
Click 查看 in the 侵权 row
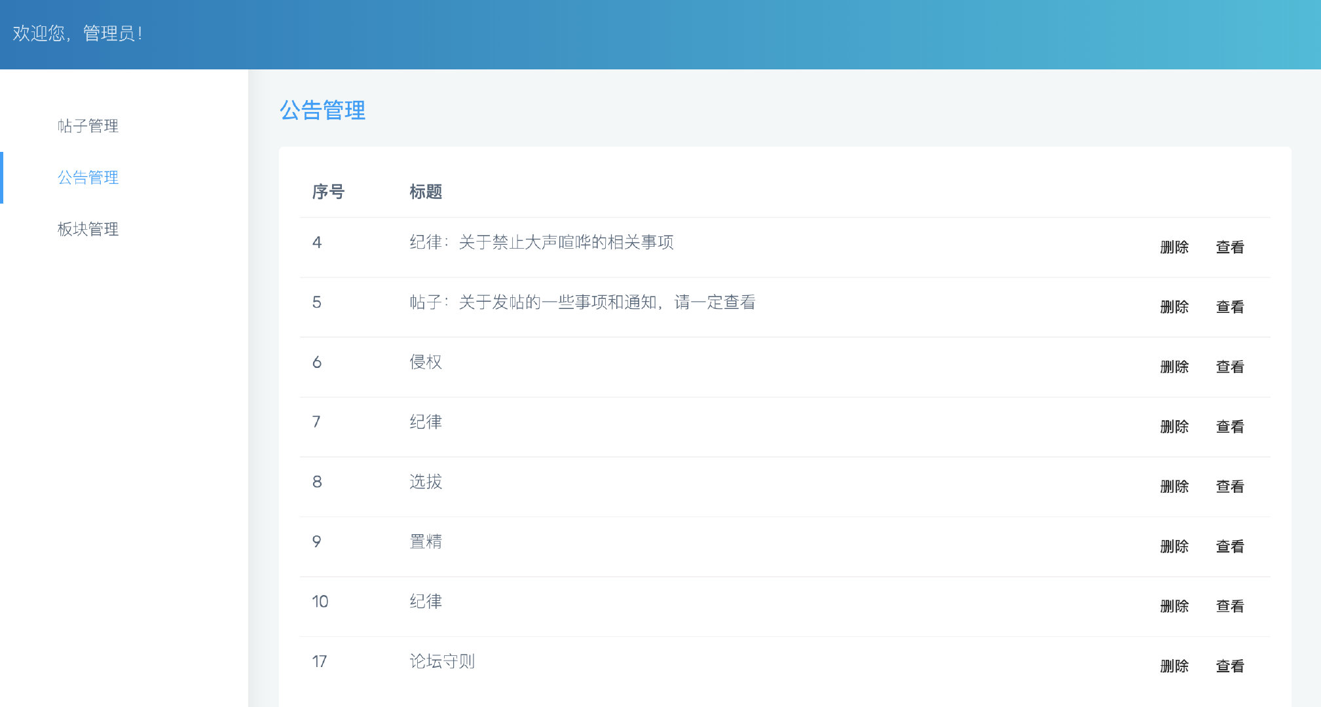pyautogui.click(x=1230, y=367)
